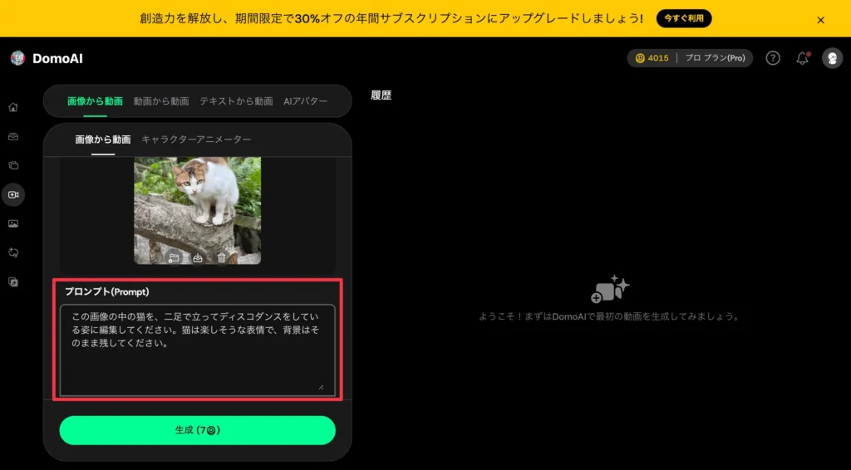Viewport: 851px width, 470px height.
Task: Click the 今すぐ利用 banner button
Action: [x=684, y=18]
